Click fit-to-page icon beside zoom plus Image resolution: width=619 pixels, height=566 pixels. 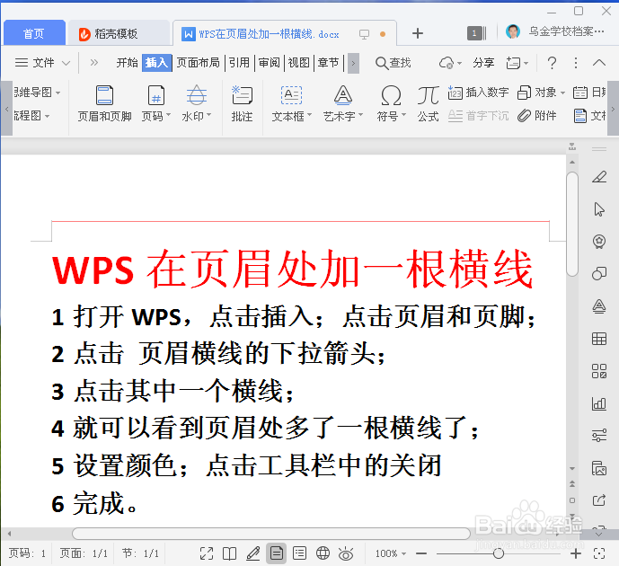point(599,553)
